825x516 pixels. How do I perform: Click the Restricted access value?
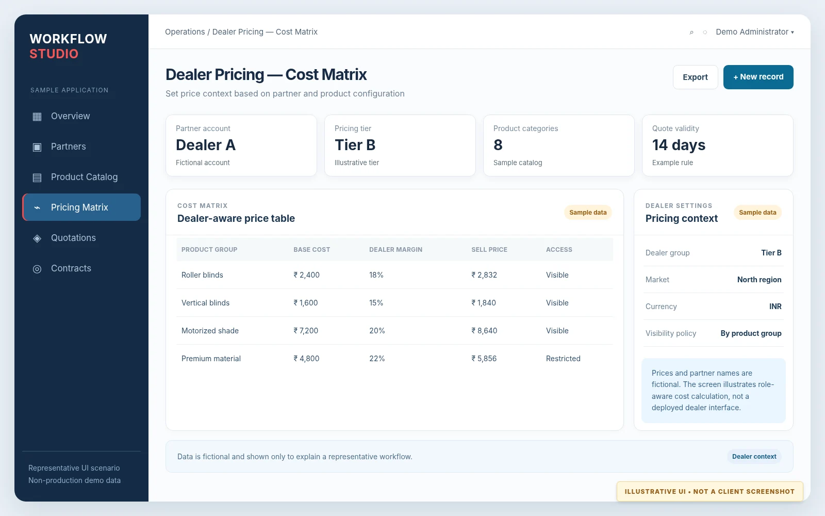point(563,359)
